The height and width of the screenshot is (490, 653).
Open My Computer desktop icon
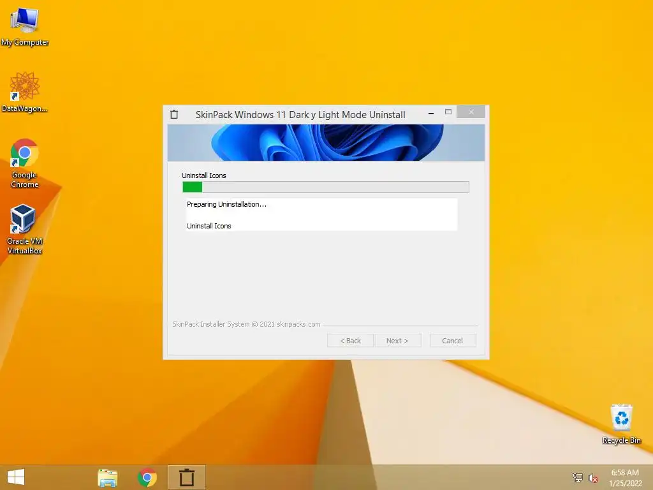click(25, 26)
